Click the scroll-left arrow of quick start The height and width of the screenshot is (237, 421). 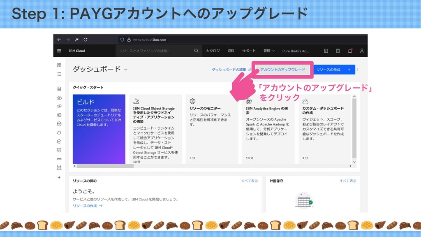[75, 166]
